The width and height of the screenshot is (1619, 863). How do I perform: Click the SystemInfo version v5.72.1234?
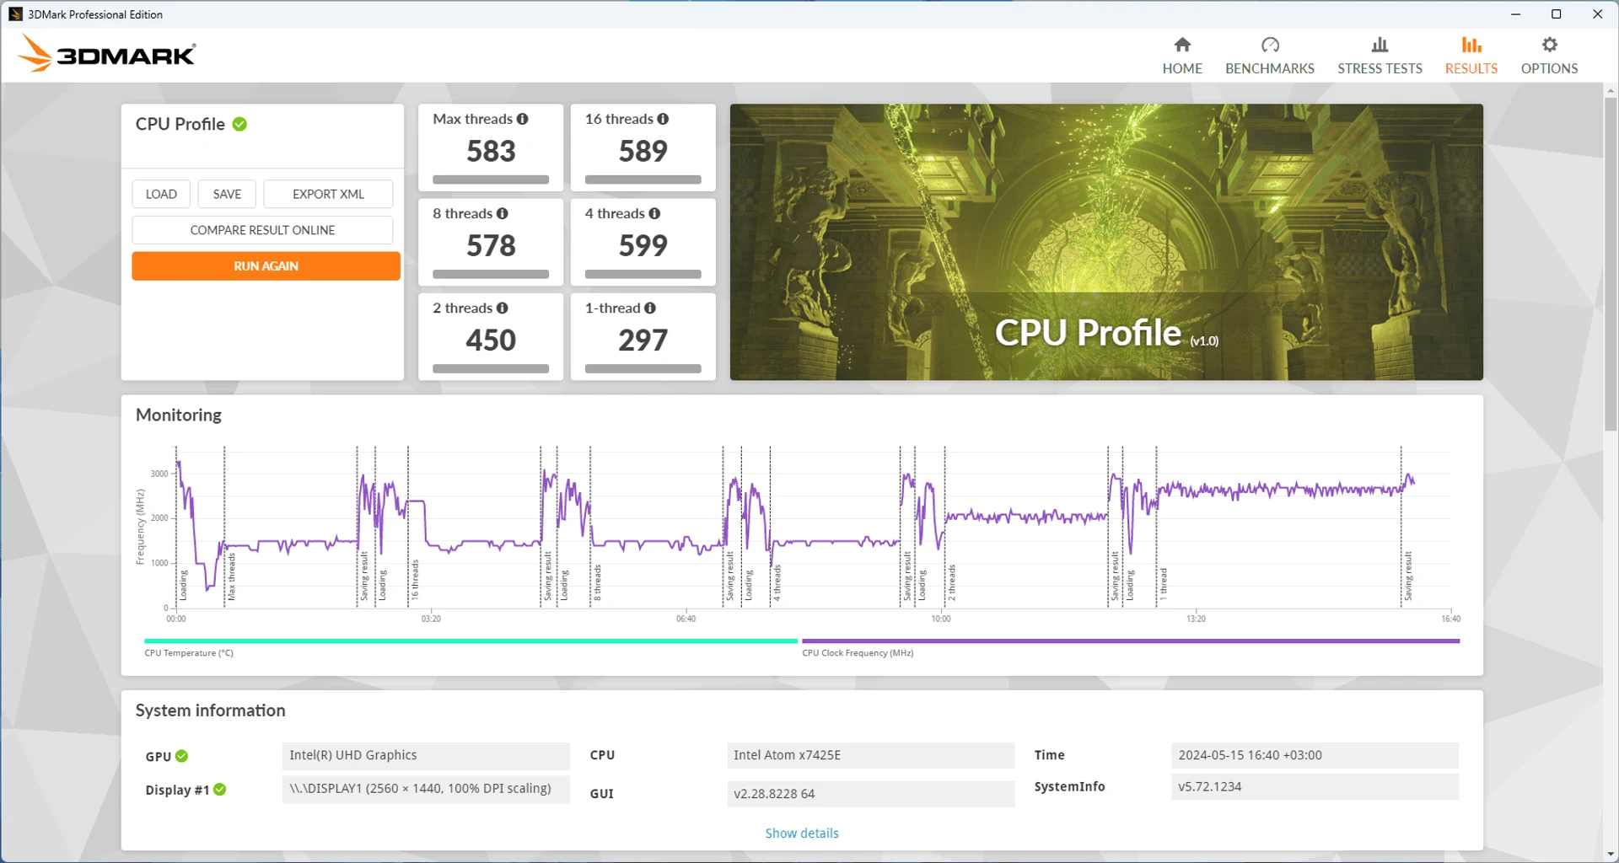coord(1315,786)
